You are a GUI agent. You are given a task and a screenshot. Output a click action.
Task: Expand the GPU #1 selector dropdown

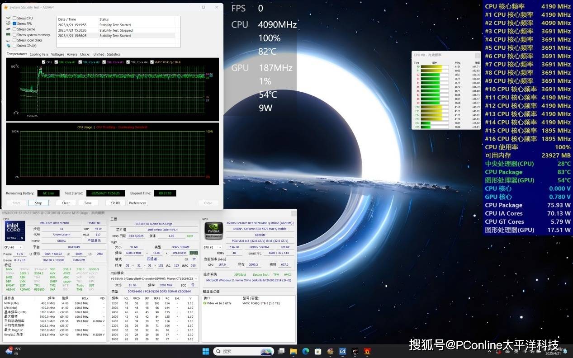click(x=213, y=247)
